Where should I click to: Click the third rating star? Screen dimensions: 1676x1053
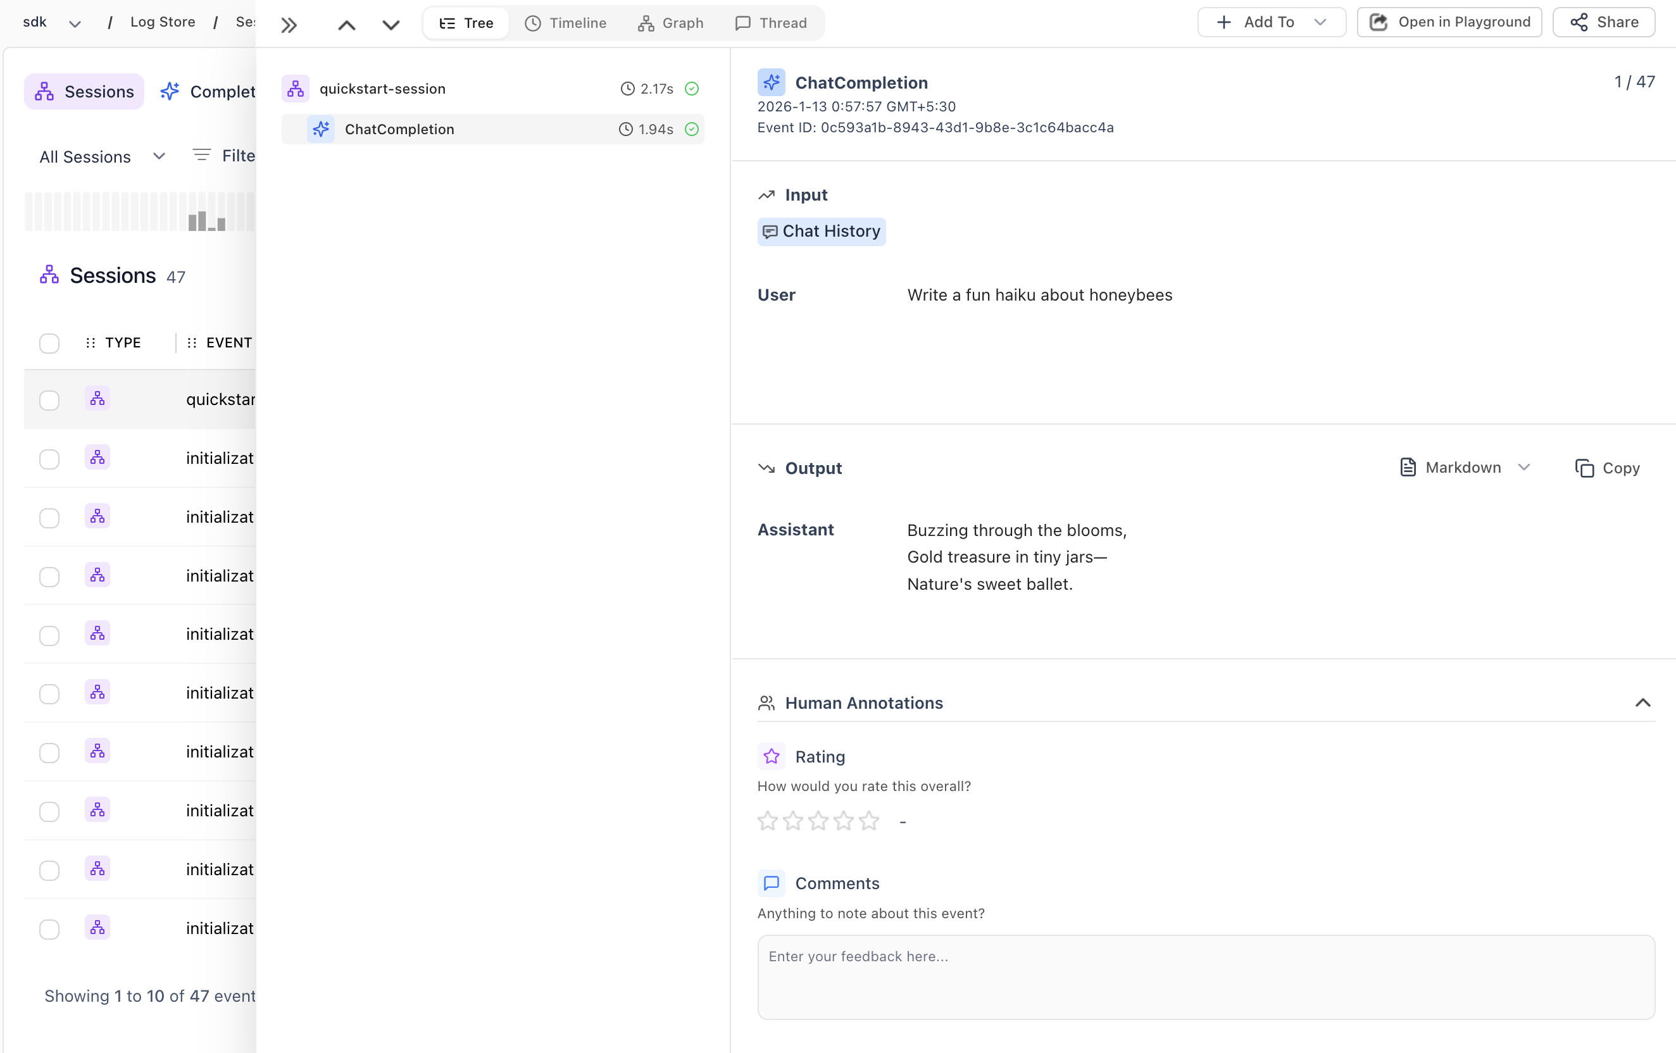818,821
